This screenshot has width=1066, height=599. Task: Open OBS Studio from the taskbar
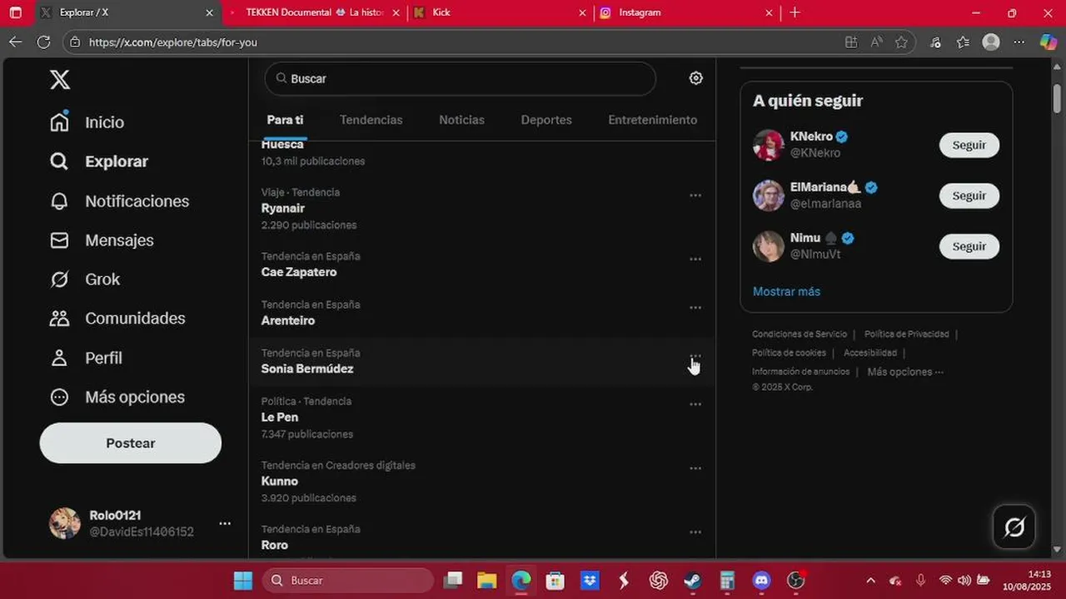(796, 580)
